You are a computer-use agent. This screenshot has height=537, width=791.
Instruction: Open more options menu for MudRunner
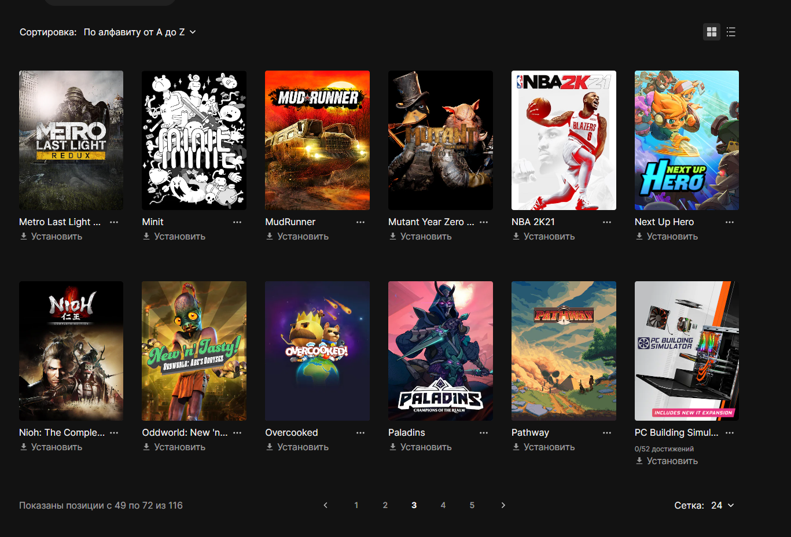(360, 222)
